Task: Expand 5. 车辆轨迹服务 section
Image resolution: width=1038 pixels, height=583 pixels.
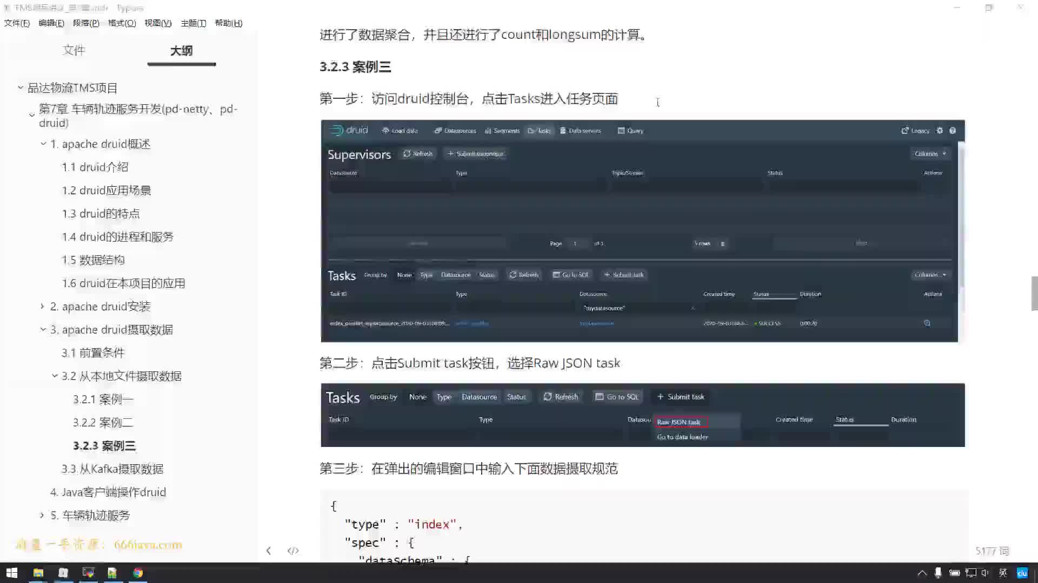Action: pos(42,515)
